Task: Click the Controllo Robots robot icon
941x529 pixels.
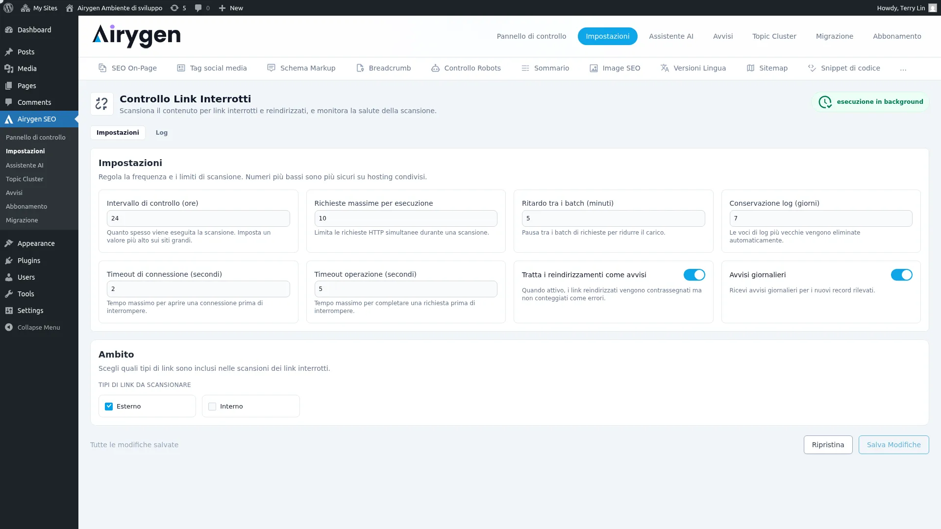Action: point(435,68)
